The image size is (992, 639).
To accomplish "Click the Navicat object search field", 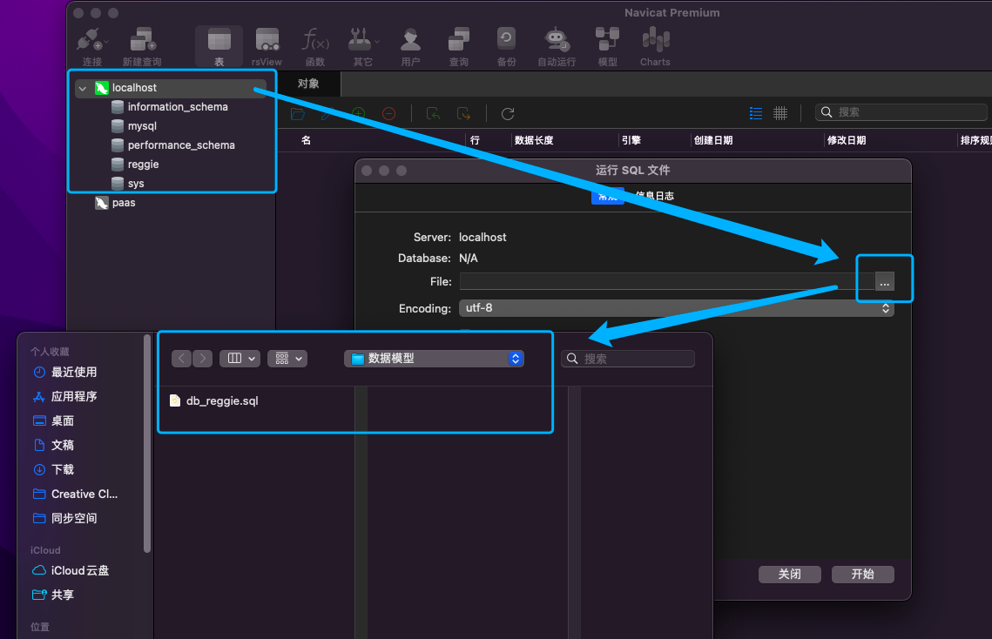I will tap(901, 112).
